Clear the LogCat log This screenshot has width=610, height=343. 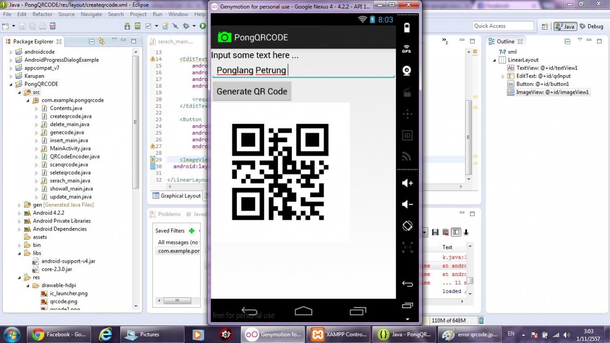click(445, 232)
